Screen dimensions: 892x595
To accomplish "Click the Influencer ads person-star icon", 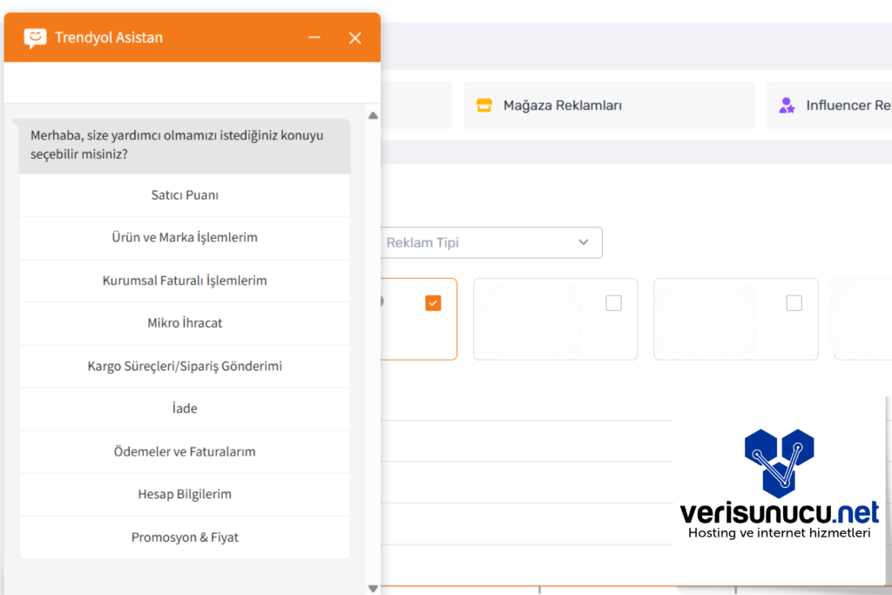I will point(787,105).
